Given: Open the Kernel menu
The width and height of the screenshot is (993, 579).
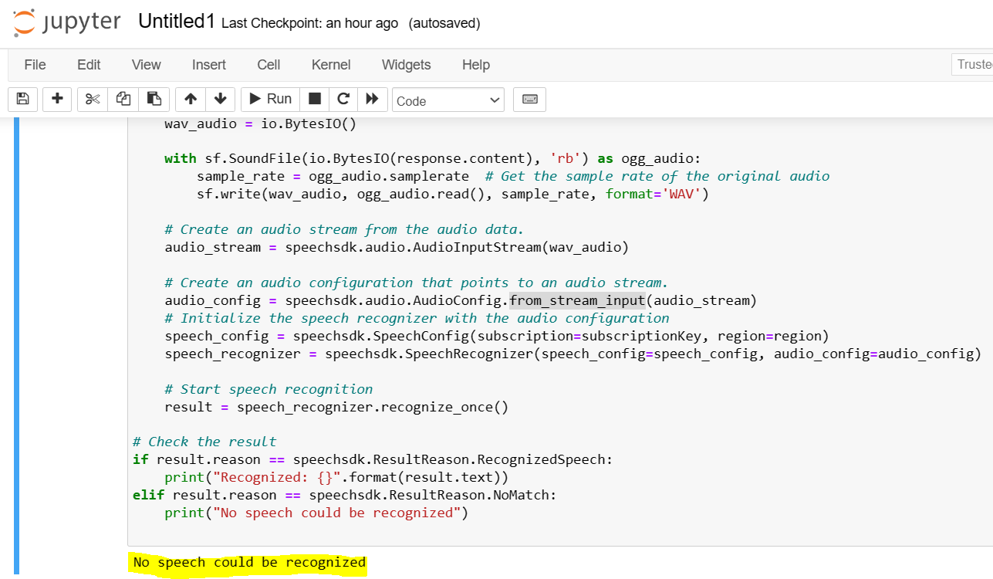Looking at the screenshot, I should pyautogui.click(x=331, y=65).
